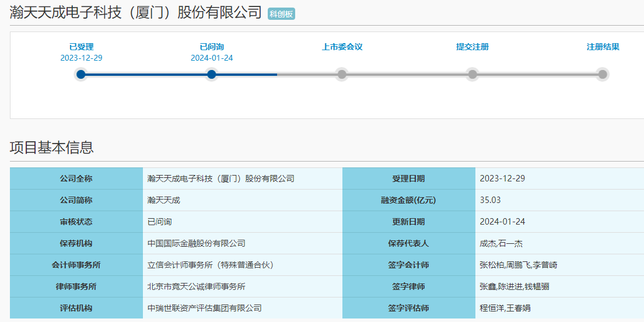The height and width of the screenshot is (322, 644).
Task: Click the 保荐代表人 label cell
Action: (409, 244)
